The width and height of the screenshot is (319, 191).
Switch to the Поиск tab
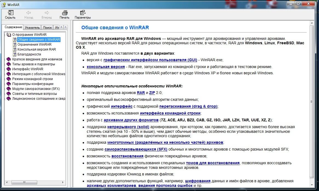pyautogui.click(x=47, y=28)
